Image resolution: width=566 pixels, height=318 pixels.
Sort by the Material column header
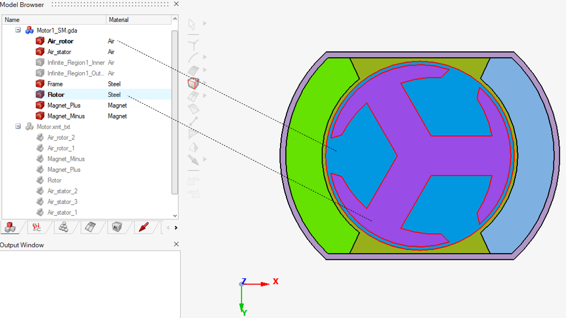click(x=138, y=20)
